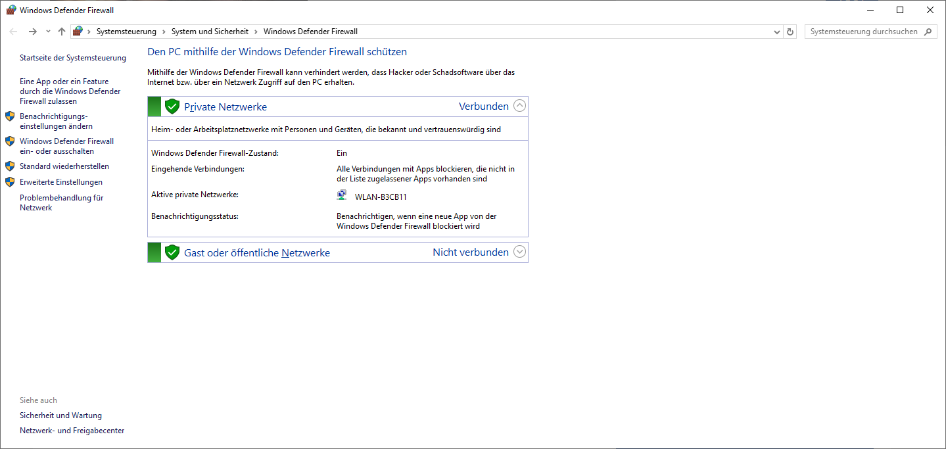
Task: Open Startseite der Systemsteuerung
Action: (73, 58)
